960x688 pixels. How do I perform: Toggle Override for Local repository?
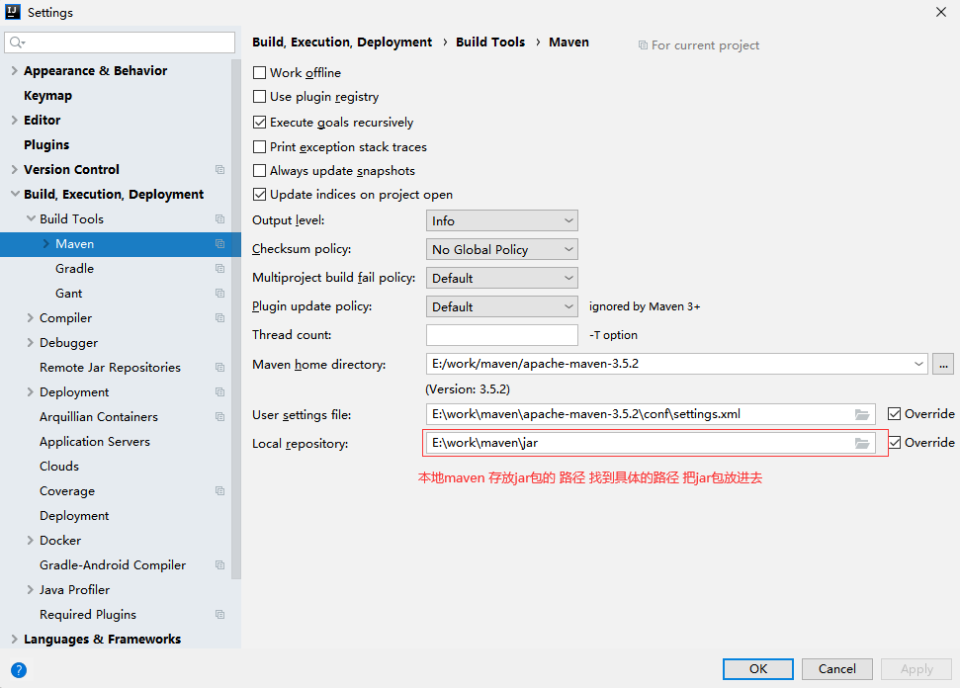895,443
